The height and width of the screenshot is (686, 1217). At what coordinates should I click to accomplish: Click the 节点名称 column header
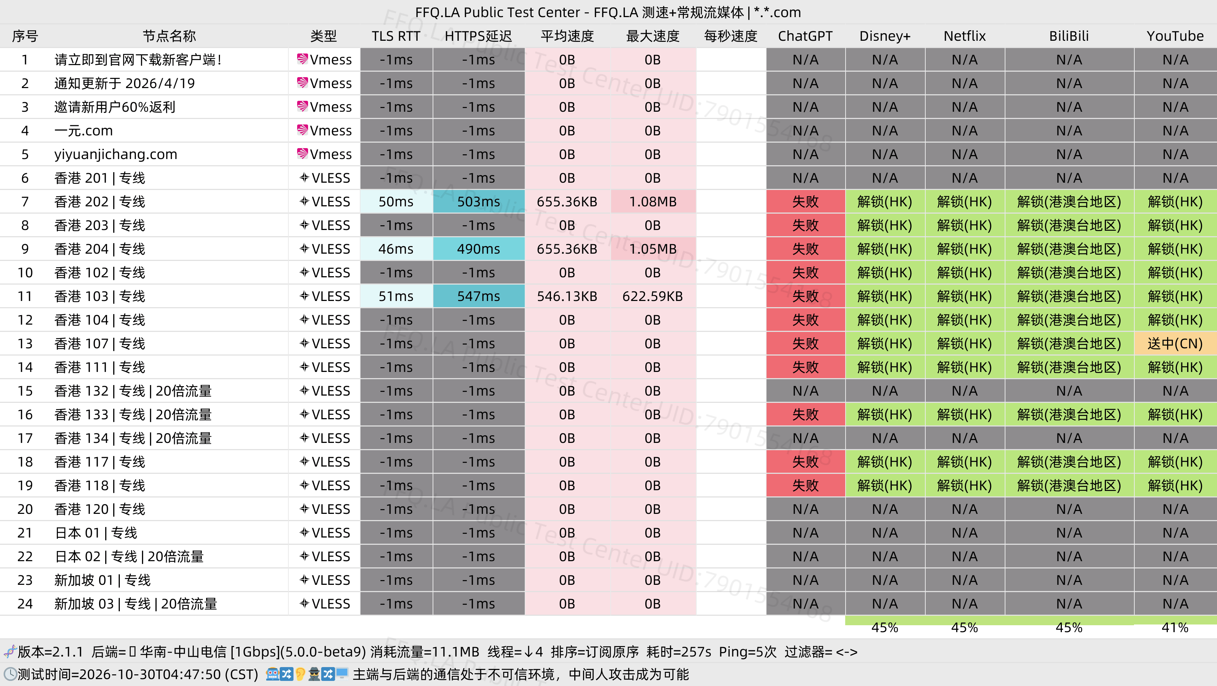pyautogui.click(x=169, y=36)
